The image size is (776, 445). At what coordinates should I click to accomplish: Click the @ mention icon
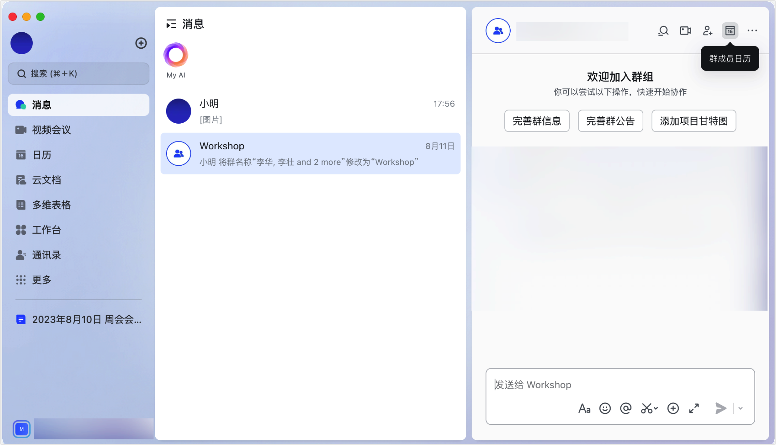626,408
